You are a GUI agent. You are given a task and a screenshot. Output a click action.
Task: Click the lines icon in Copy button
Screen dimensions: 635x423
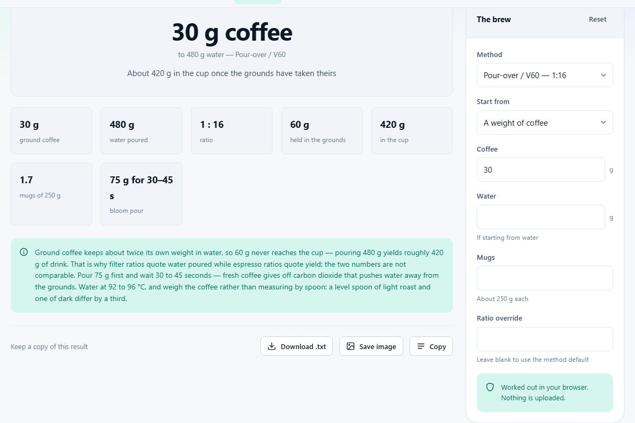coord(421,346)
